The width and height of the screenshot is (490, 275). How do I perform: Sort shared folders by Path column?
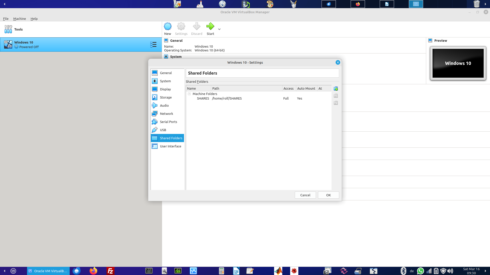click(247, 88)
